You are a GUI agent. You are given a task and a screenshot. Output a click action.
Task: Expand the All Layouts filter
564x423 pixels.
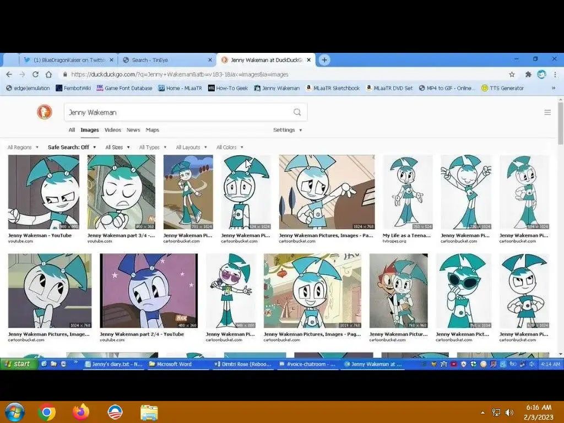tap(191, 147)
